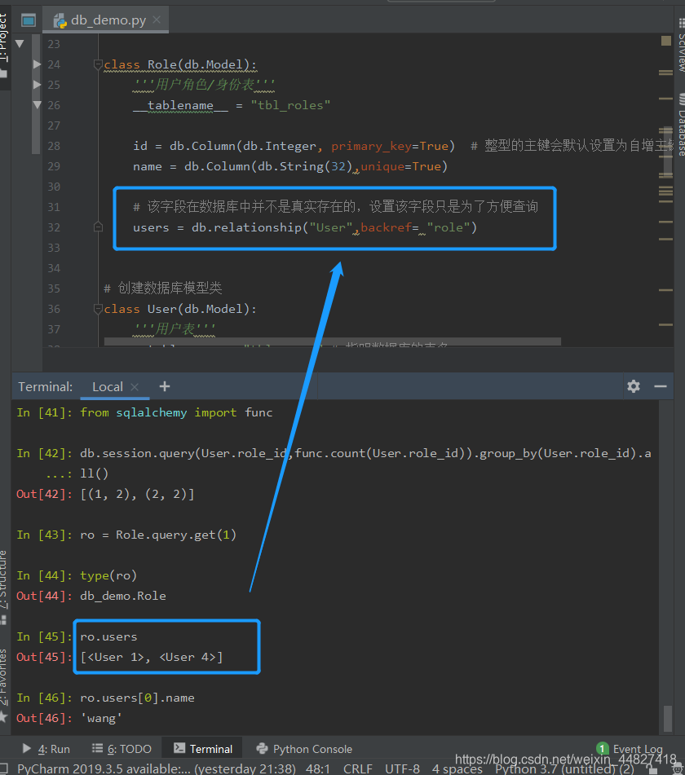The width and height of the screenshot is (685, 775).
Task: Open terminal settings gear menu
Action: click(x=634, y=386)
